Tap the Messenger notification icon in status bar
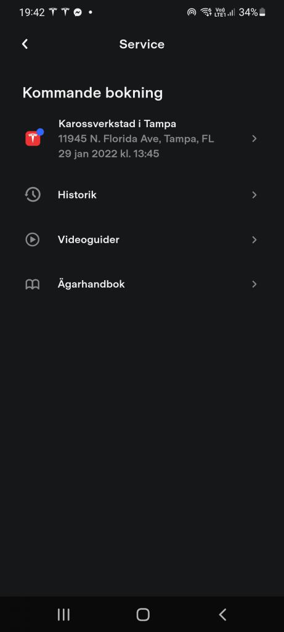 [78, 12]
